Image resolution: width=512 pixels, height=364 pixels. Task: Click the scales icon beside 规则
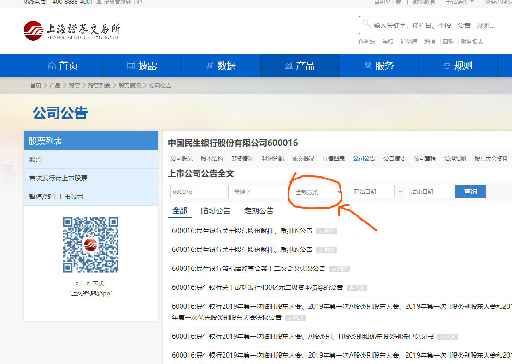coord(447,66)
